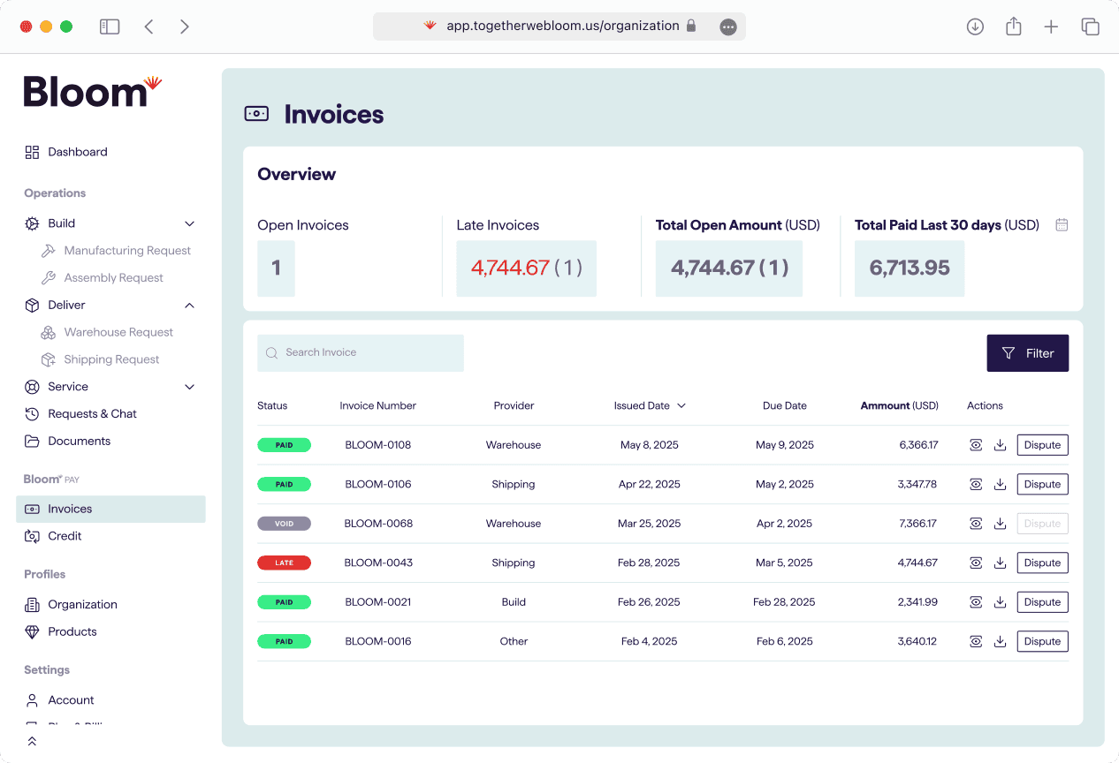Click the Filter button

(1028, 353)
